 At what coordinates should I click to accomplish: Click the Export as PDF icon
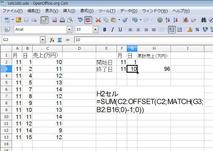(54, 20)
